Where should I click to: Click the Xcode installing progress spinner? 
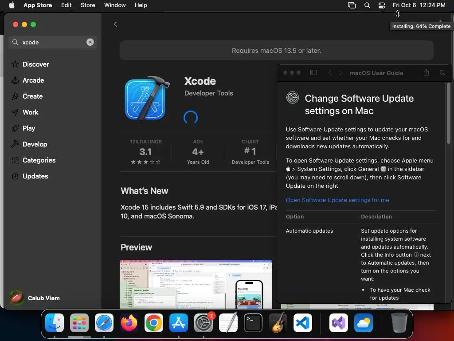[191, 117]
